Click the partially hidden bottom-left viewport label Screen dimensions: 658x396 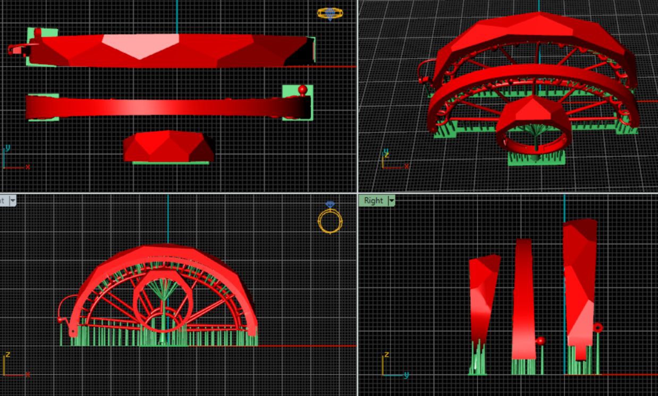coord(3,200)
